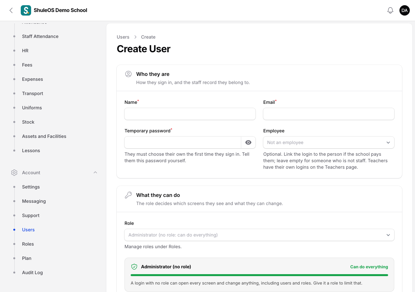
Task: Open the ShuleOS logo icon
Action: click(x=26, y=10)
